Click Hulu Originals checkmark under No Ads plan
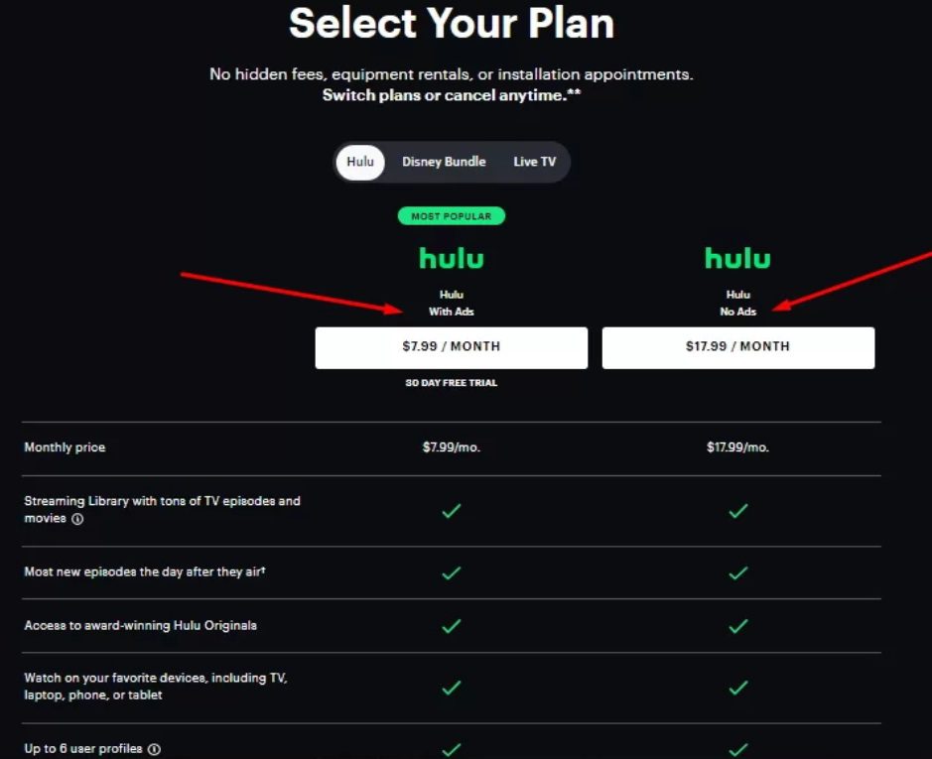 tap(737, 626)
